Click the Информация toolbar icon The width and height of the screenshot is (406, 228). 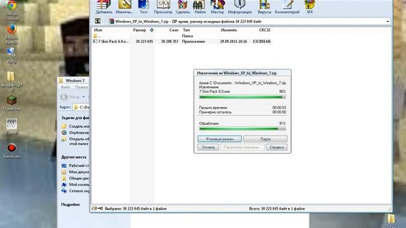240,6
